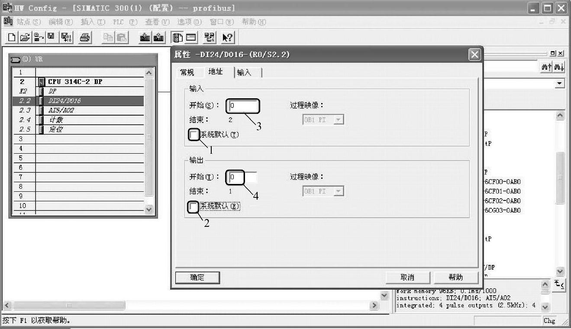Screen dimensions: 571x329
Task: Open the 窗口(W) menu
Action: click(222, 22)
